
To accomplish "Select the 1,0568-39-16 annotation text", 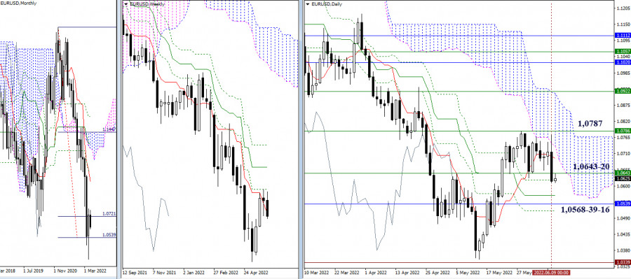I will [x=585, y=209].
